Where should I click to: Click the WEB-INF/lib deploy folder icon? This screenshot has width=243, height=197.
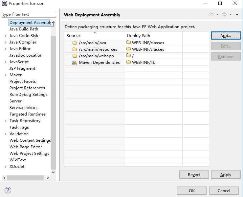pos(129,63)
